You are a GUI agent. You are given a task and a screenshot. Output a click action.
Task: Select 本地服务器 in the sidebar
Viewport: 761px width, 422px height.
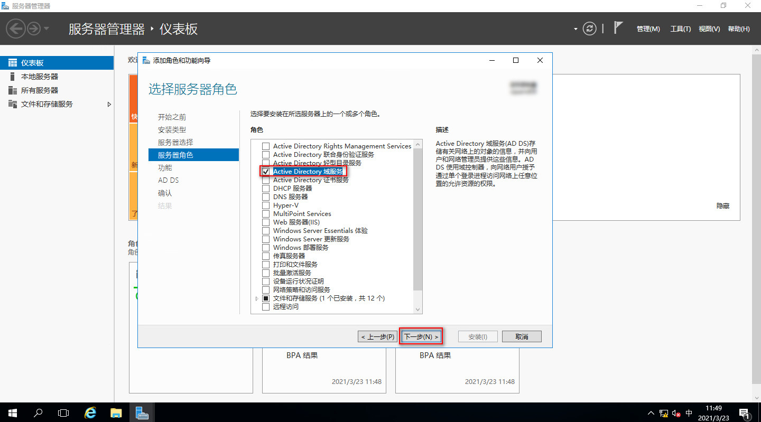pos(57,77)
